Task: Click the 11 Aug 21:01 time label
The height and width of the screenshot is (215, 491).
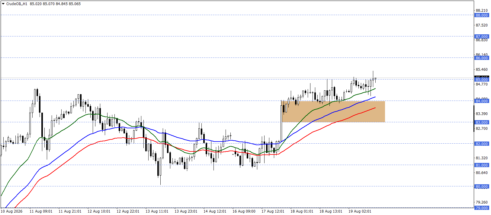Action: point(70,211)
